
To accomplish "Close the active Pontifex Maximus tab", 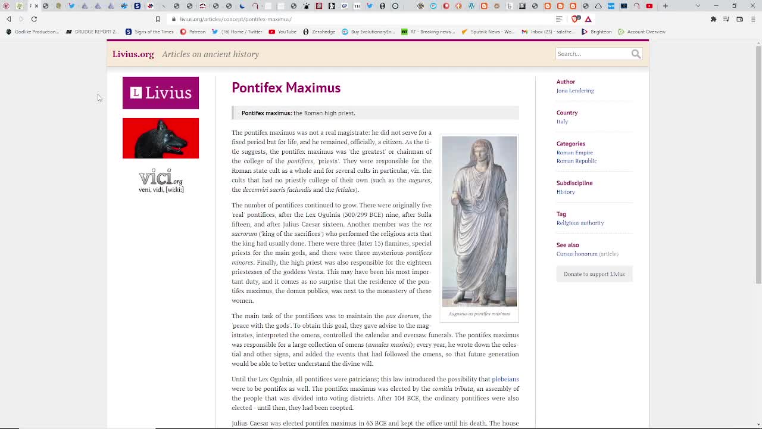I will coord(36,6).
